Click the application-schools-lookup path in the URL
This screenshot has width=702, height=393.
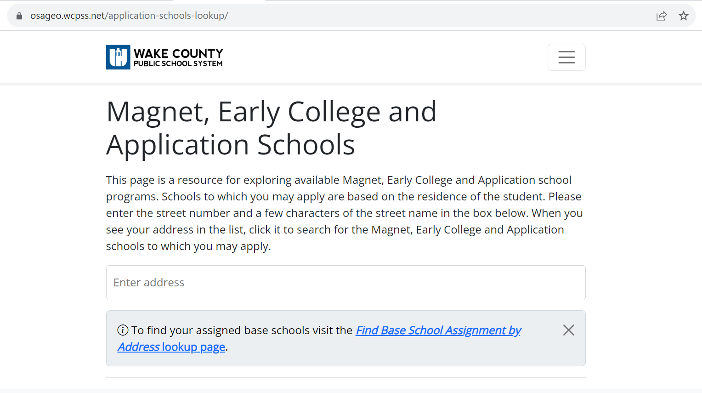(x=167, y=16)
